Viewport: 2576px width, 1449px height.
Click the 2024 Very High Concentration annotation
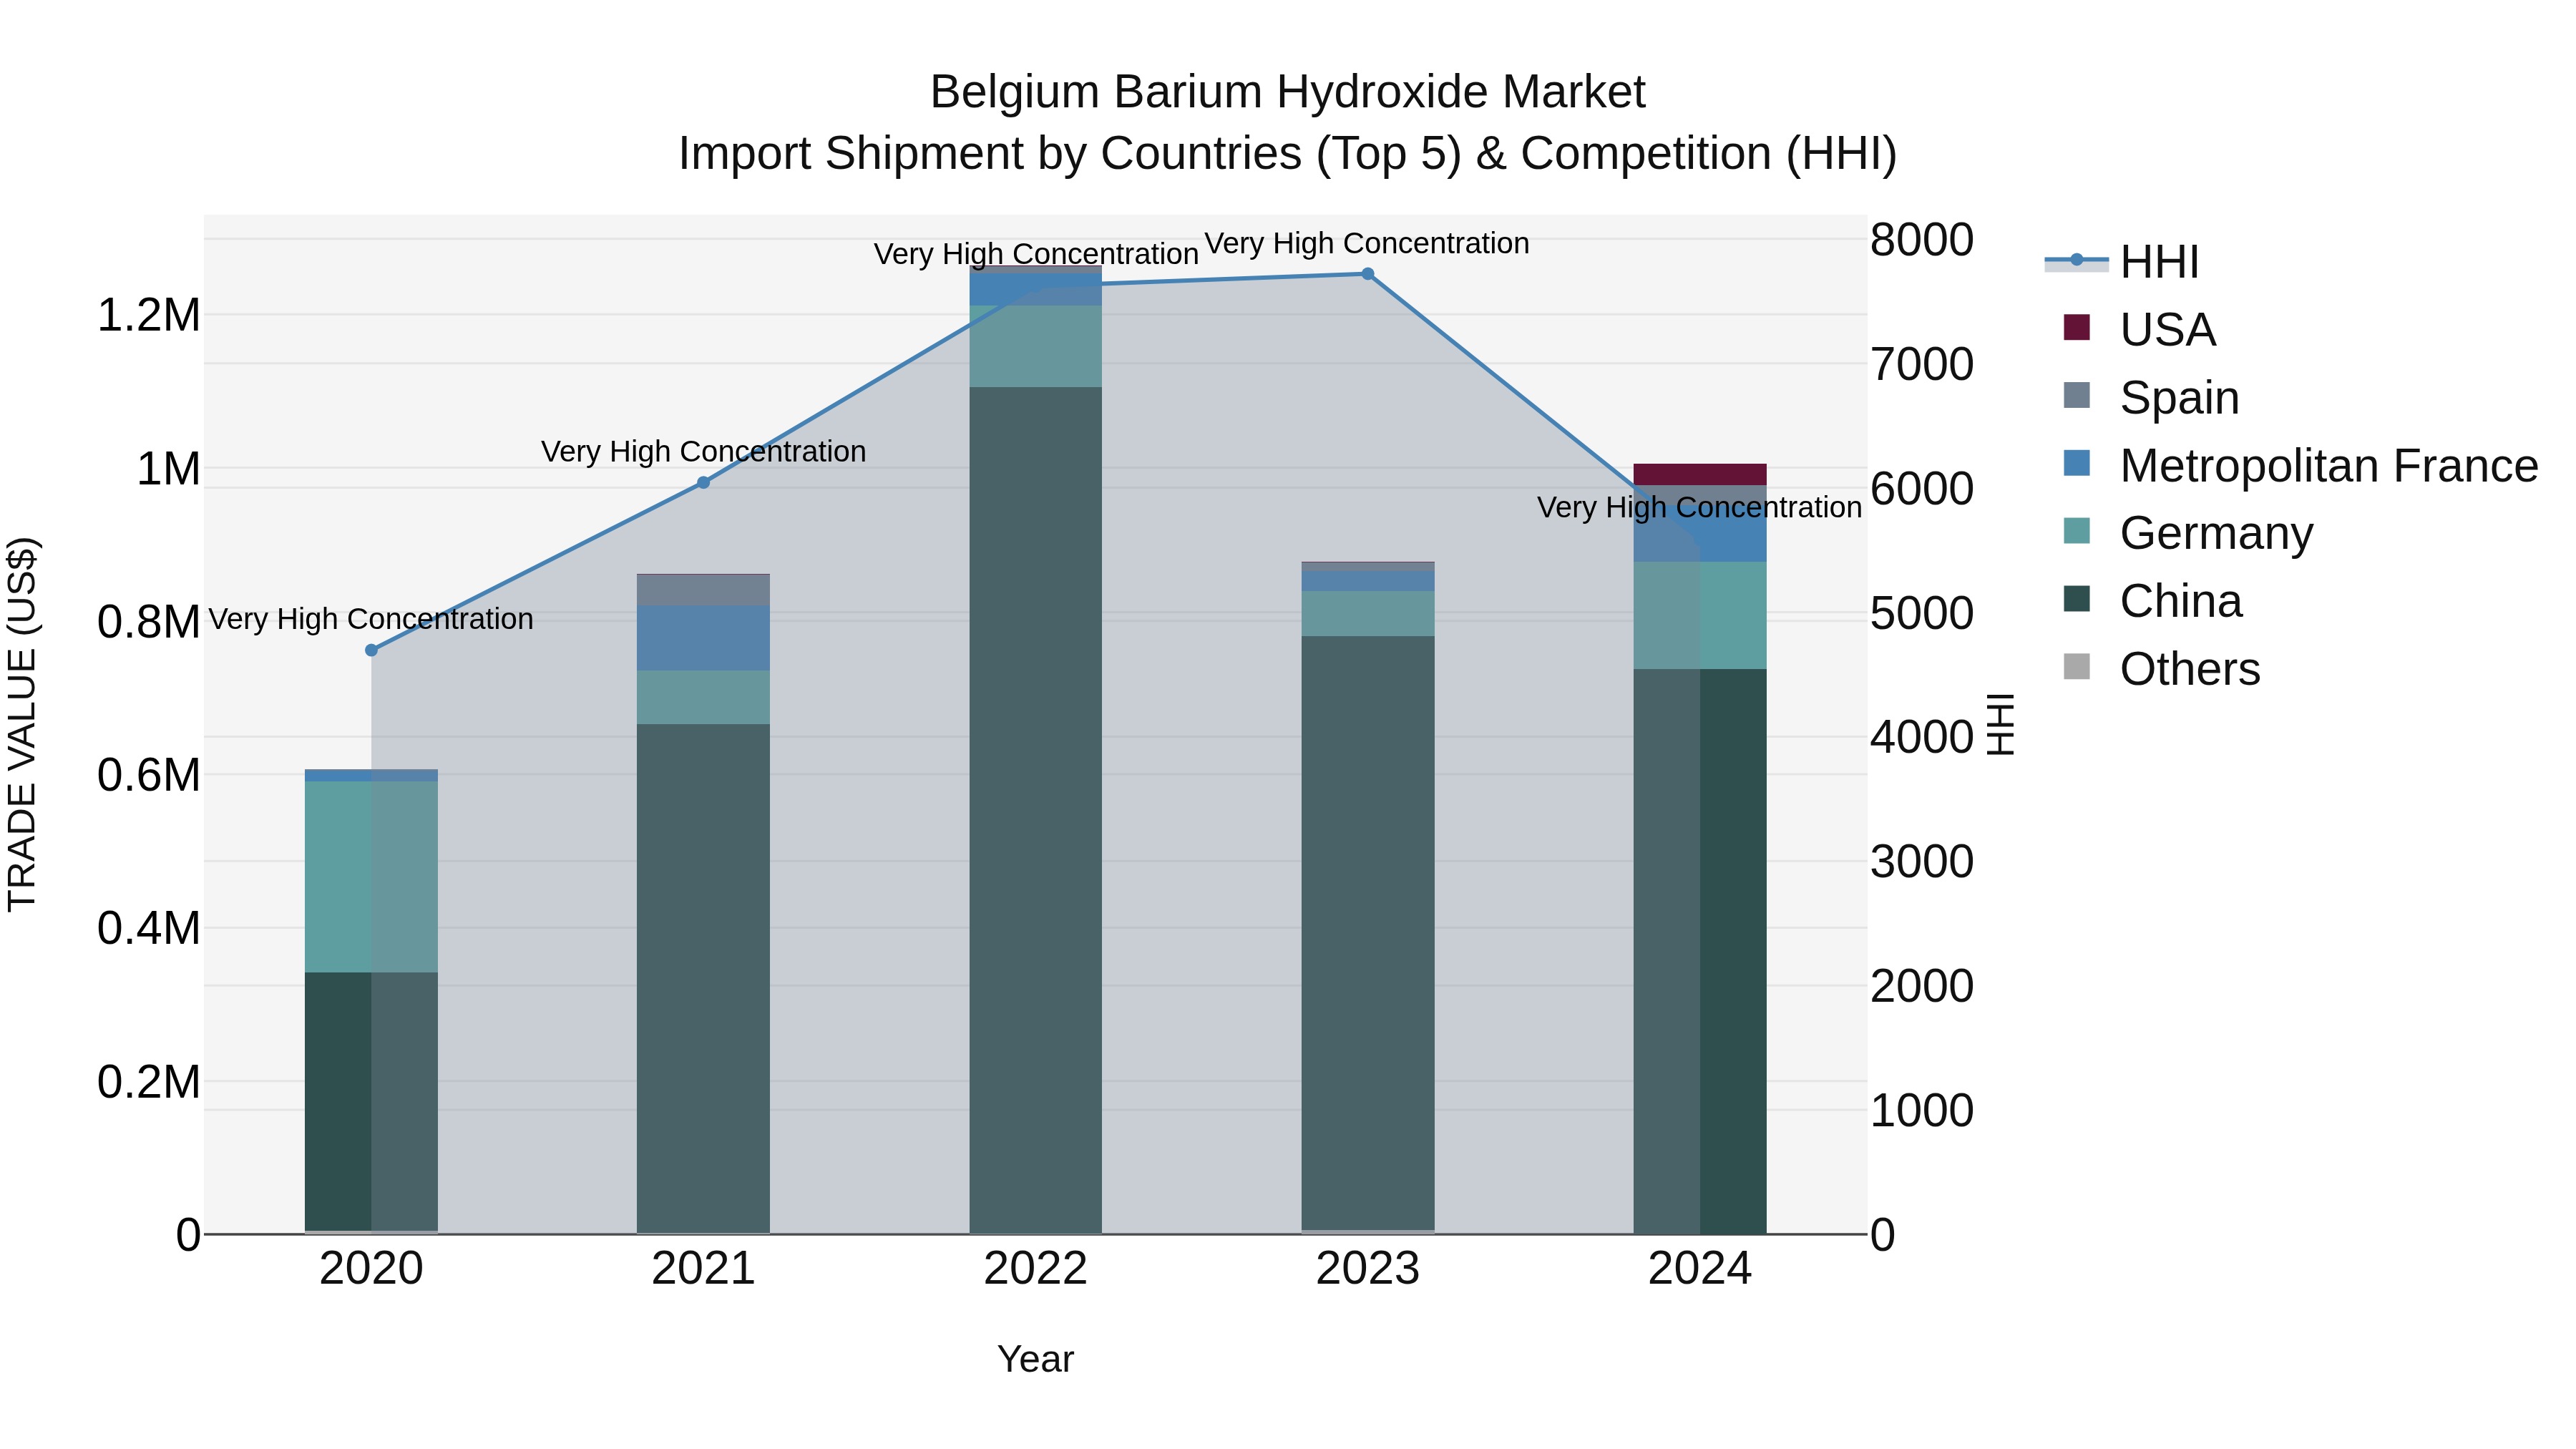tap(1699, 507)
